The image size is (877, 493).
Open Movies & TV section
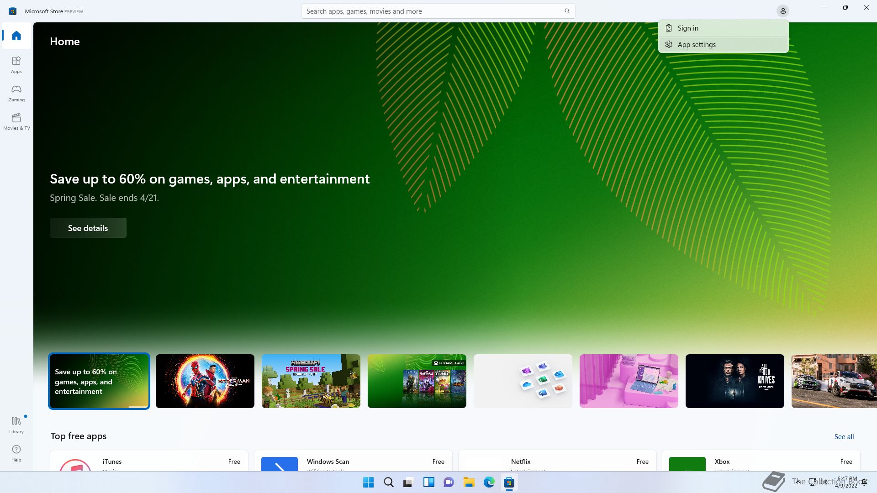click(x=16, y=121)
